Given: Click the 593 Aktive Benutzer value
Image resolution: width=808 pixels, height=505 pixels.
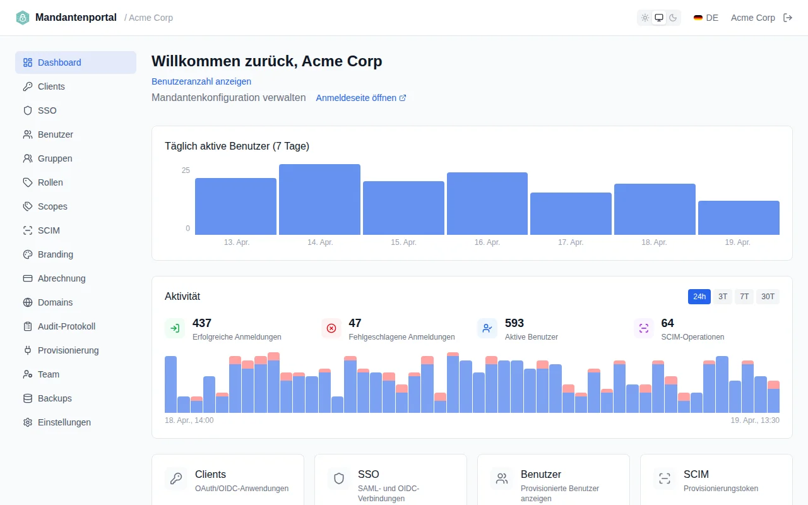Looking at the screenshot, I should 514,323.
